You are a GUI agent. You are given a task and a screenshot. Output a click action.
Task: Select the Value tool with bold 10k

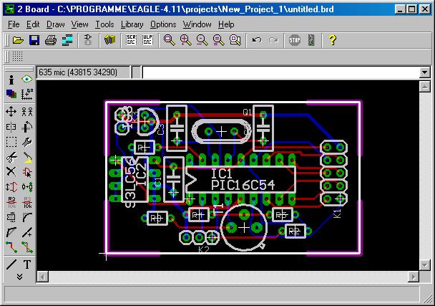27,202
